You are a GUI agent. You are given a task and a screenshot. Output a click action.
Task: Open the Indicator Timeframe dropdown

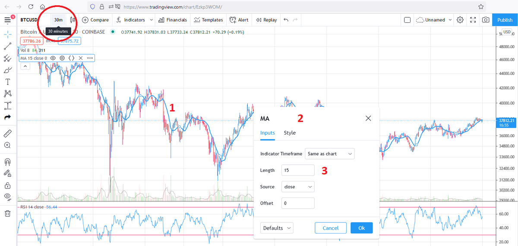pyautogui.click(x=330, y=154)
